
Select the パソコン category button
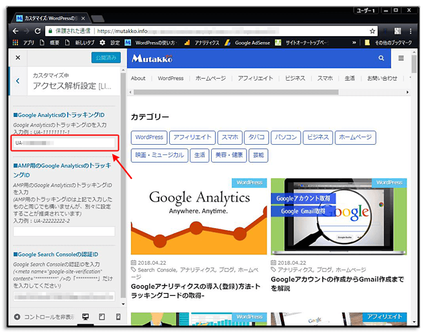(x=286, y=138)
